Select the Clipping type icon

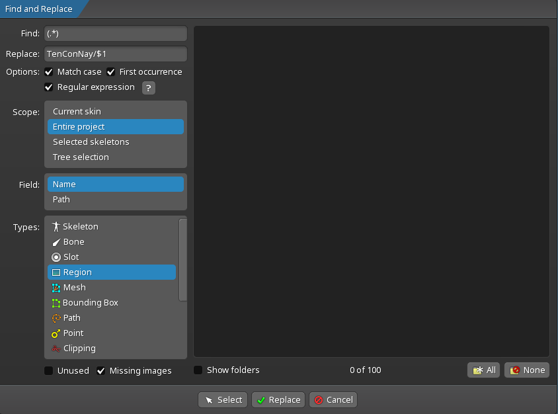(x=56, y=349)
